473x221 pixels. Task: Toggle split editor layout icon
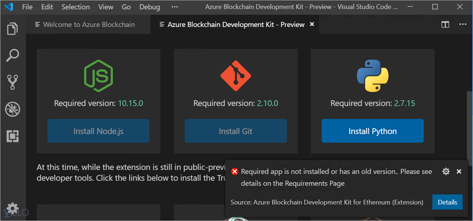coord(445,24)
